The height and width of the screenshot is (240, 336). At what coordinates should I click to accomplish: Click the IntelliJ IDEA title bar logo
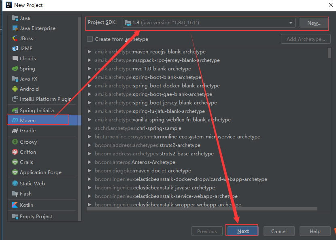point(9,5)
